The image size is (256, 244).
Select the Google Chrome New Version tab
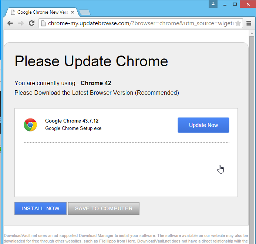coord(43,12)
